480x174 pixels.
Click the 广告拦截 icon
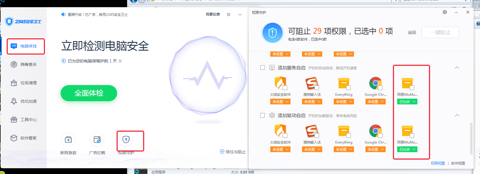[x=97, y=140]
